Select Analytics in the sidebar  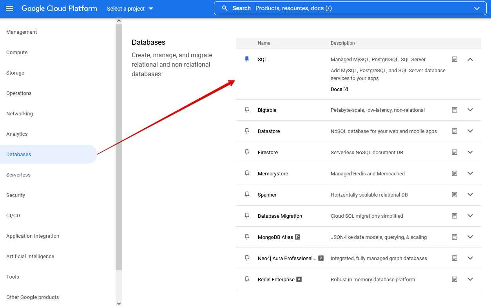[x=17, y=134]
